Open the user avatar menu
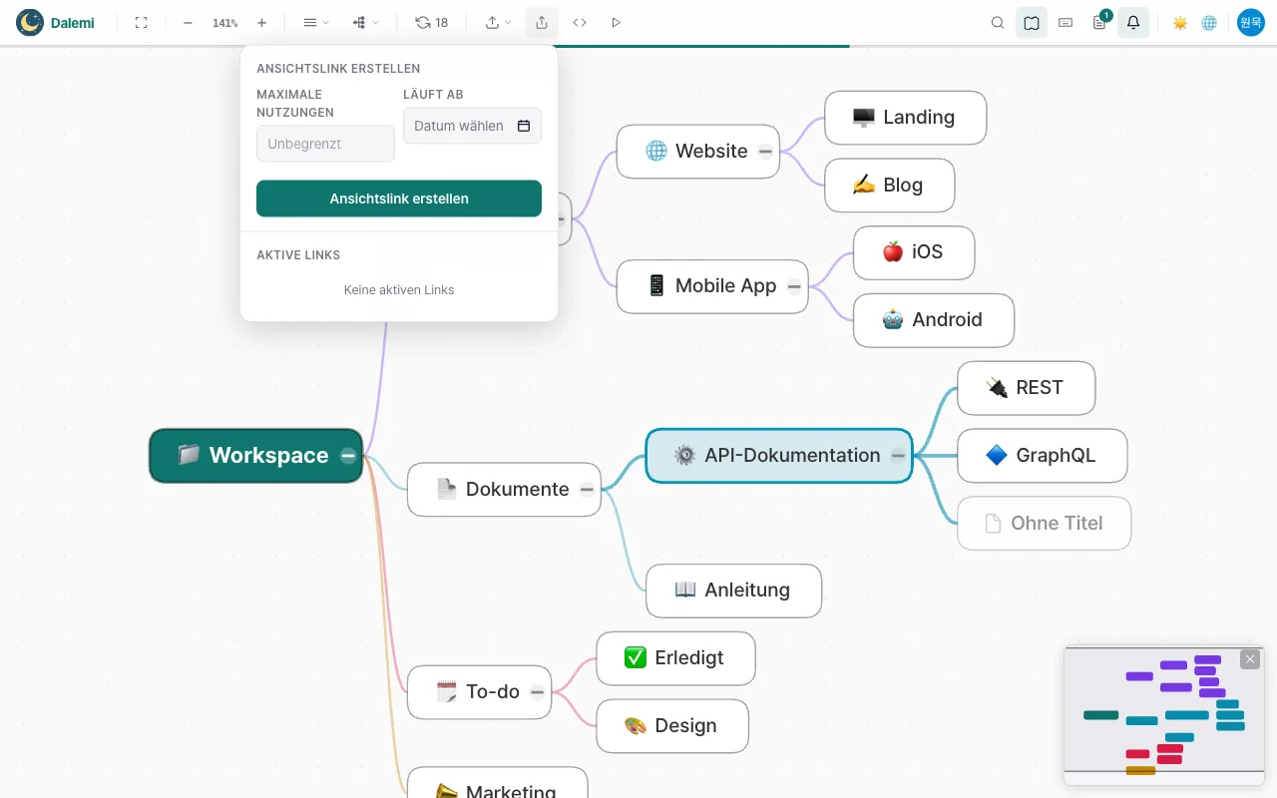Viewport: 1277px width, 798px height. click(1251, 22)
